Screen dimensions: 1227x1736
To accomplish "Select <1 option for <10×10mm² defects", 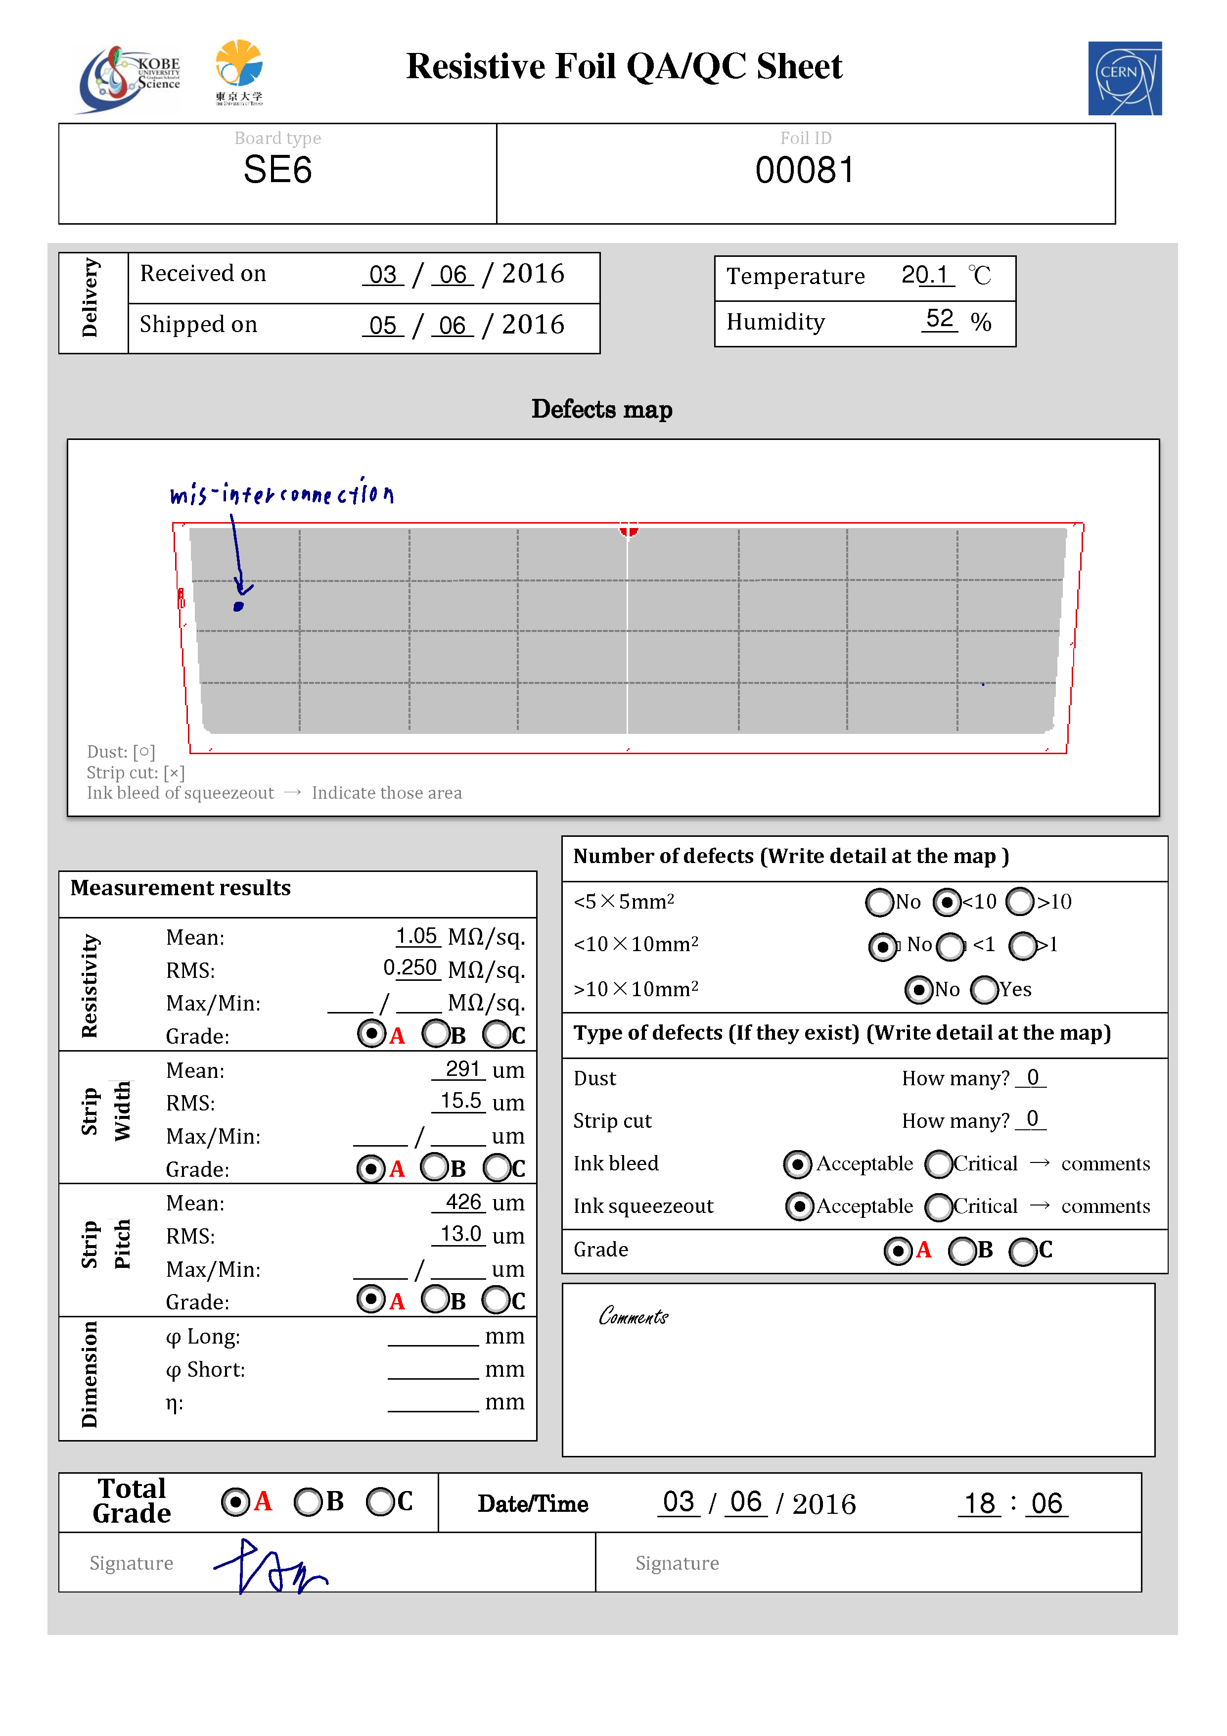I will point(951,946).
